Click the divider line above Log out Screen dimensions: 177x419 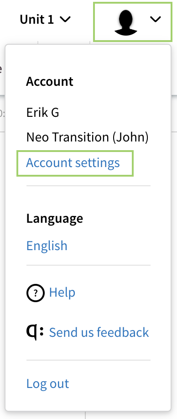click(x=88, y=360)
